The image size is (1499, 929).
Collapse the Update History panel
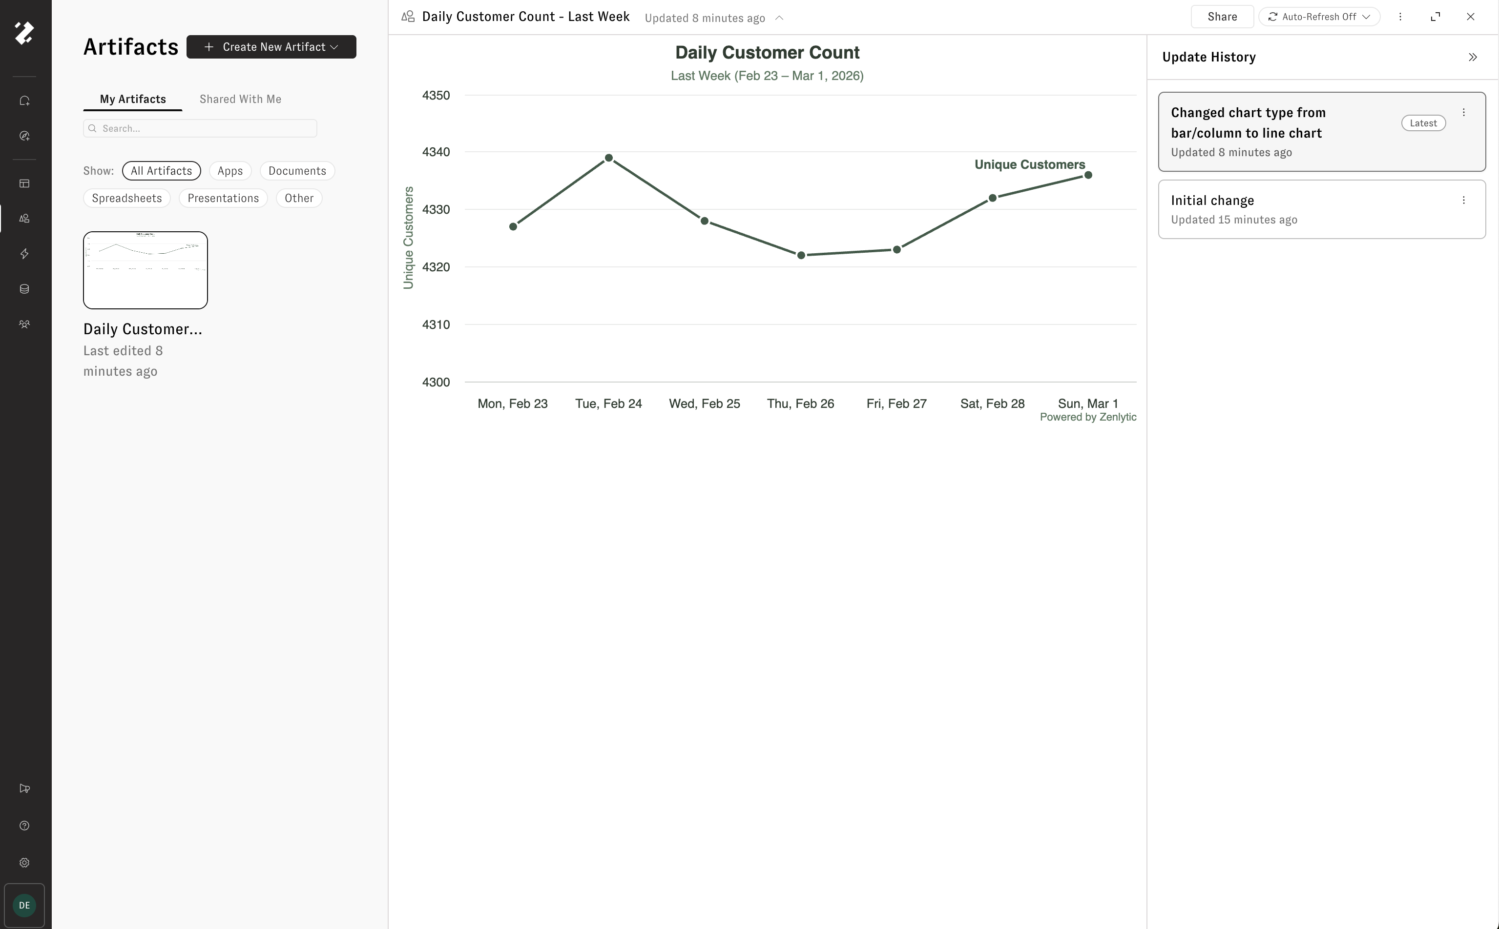pyautogui.click(x=1473, y=57)
